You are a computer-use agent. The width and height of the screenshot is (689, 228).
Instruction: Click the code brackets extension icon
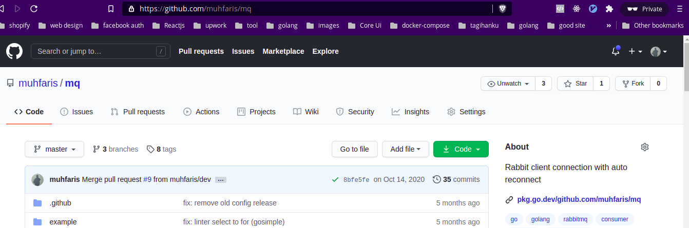click(x=560, y=9)
